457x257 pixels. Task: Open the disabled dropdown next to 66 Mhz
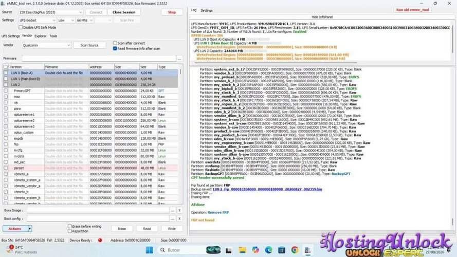[x=103, y=21]
